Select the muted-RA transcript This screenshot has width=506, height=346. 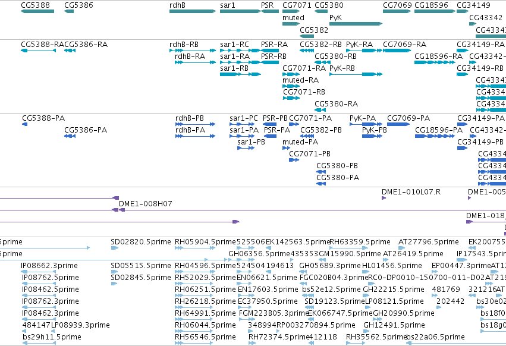point(291,86)
